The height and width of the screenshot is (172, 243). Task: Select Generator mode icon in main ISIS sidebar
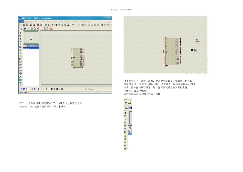20,65
